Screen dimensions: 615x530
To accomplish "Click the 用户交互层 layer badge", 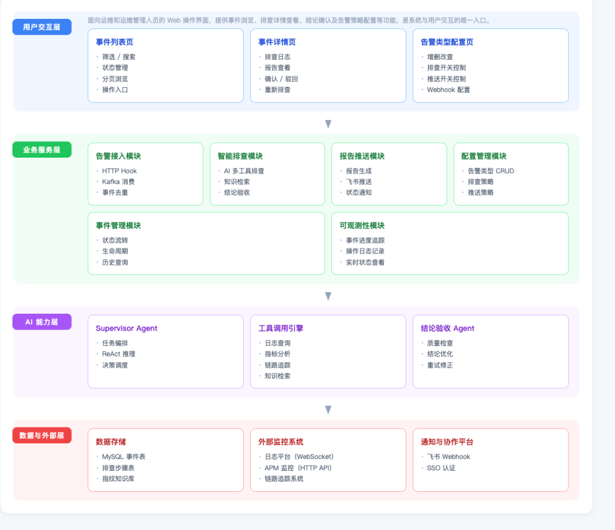I will pyautogui.click(x=42, y=27).
